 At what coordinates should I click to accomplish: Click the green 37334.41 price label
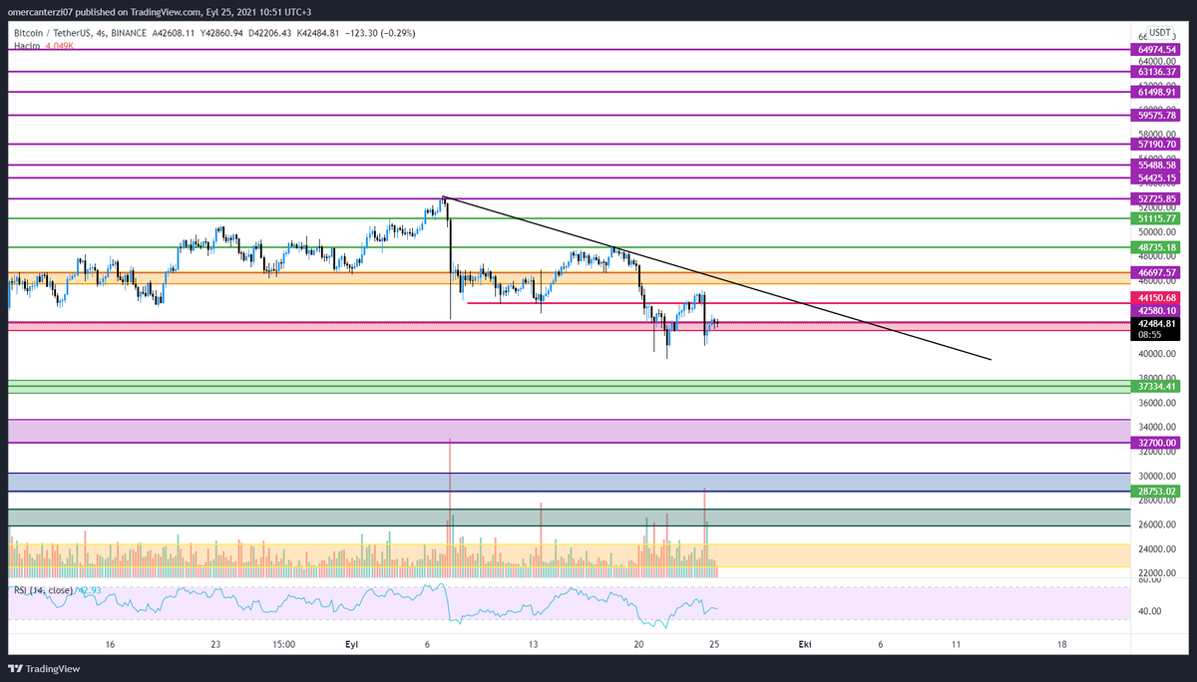(1158, 386)
